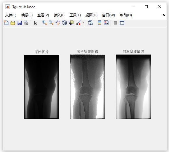169x152 pixels.
Task: Click the Link Plot icon
Action: point(90,23)
